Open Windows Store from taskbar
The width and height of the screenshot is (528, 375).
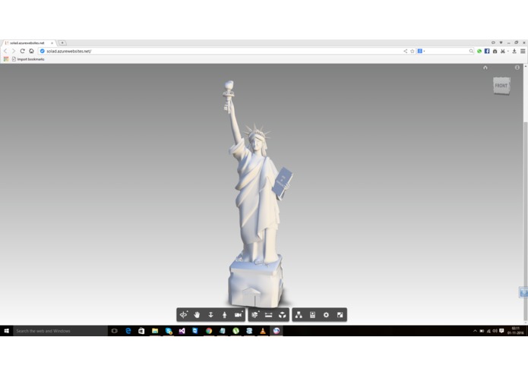[141, 331]
